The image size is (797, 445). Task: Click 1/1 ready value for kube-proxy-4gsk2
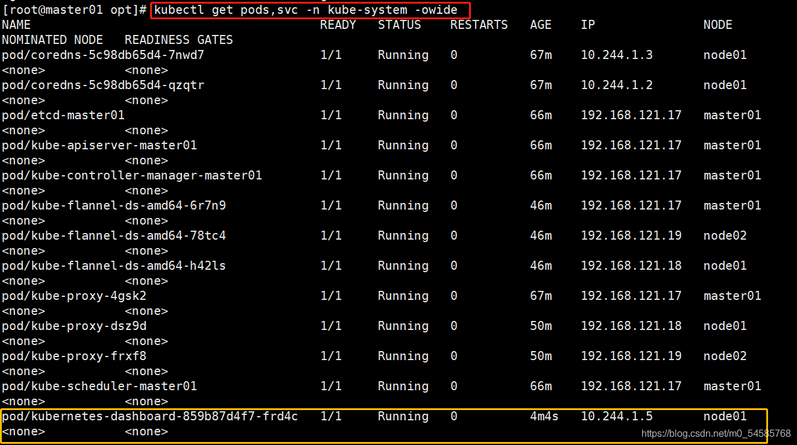click(x=331, y=296)
